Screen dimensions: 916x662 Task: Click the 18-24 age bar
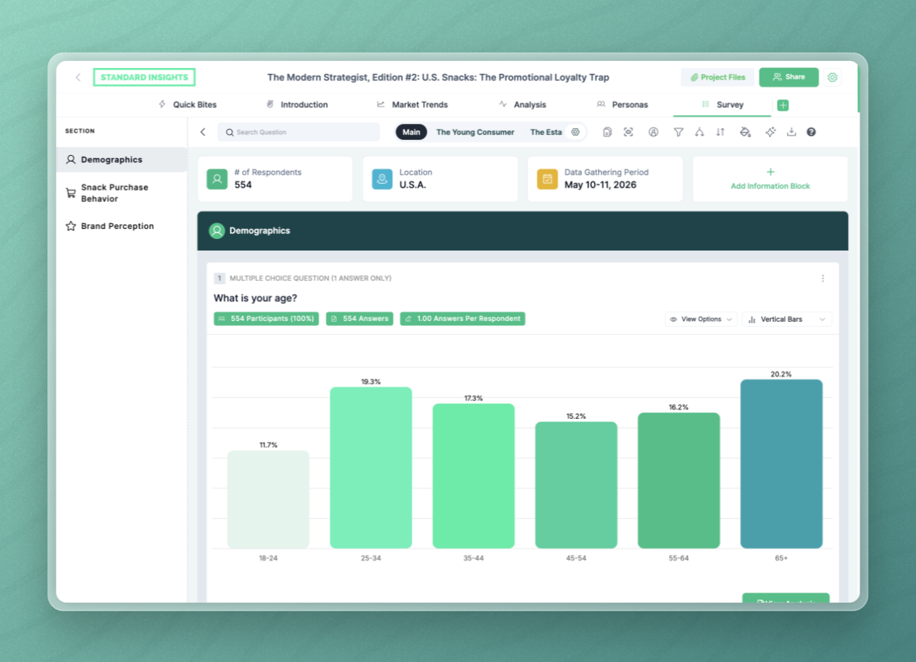pos(268,499)
